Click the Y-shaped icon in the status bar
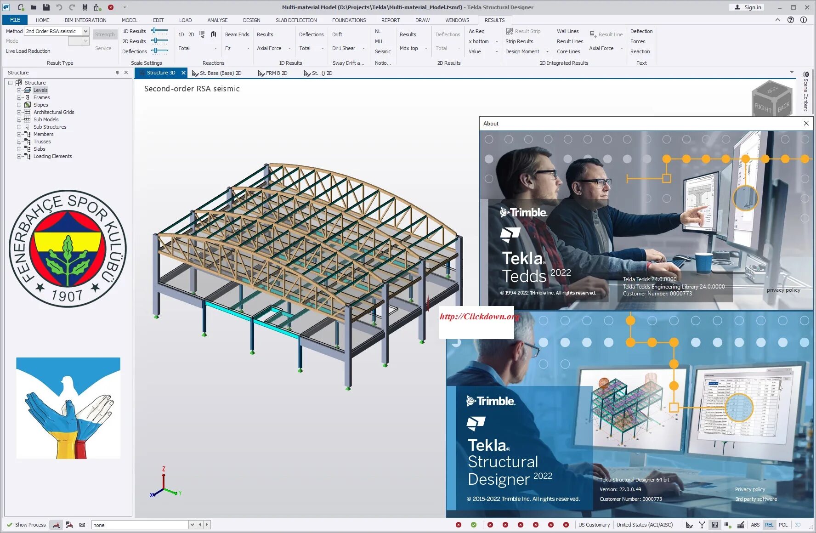Screen dimensions: 816x533 pyautogui.click(x=702, y=525)
